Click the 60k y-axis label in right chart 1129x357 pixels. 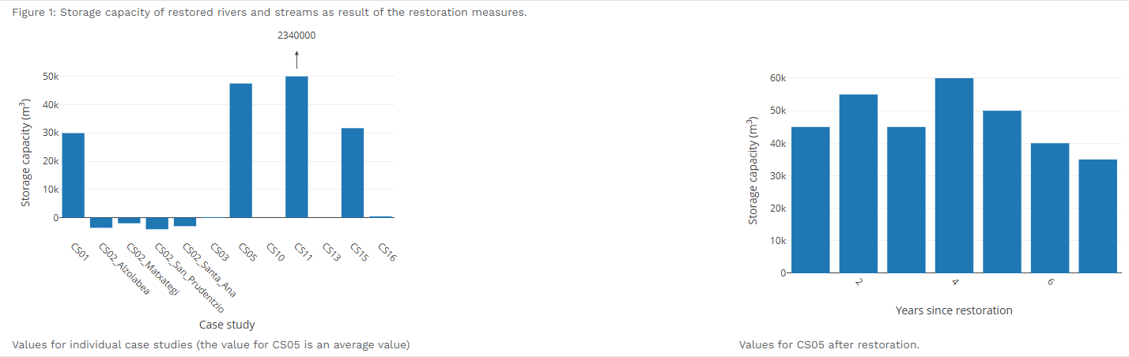click(777, 78)
